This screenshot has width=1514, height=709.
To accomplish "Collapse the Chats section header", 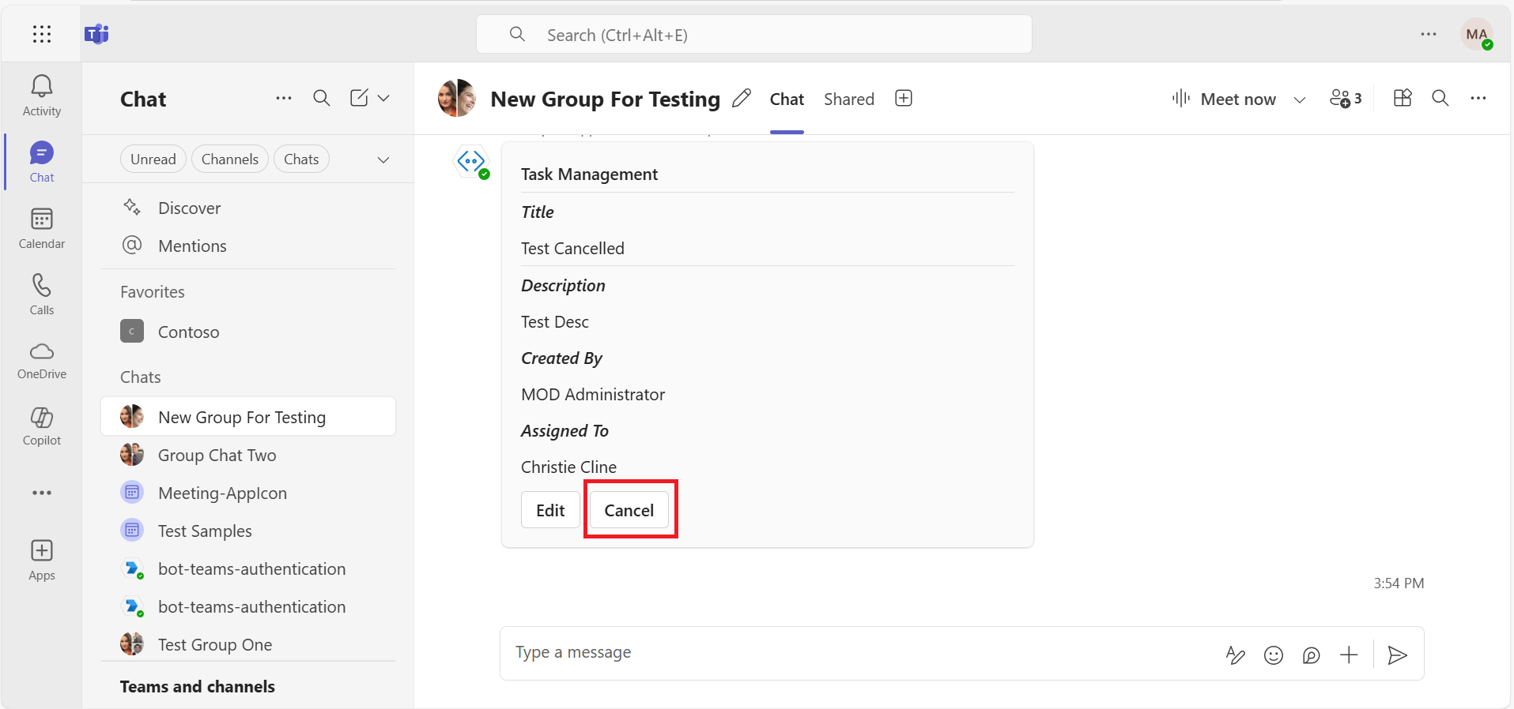I will click(141, 377).
